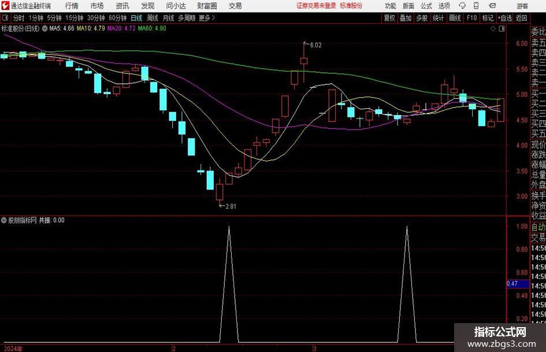Click the MA5: 4.66 indicator label
The width and height of the screenshot is (546, 352).
pos(62,28)
